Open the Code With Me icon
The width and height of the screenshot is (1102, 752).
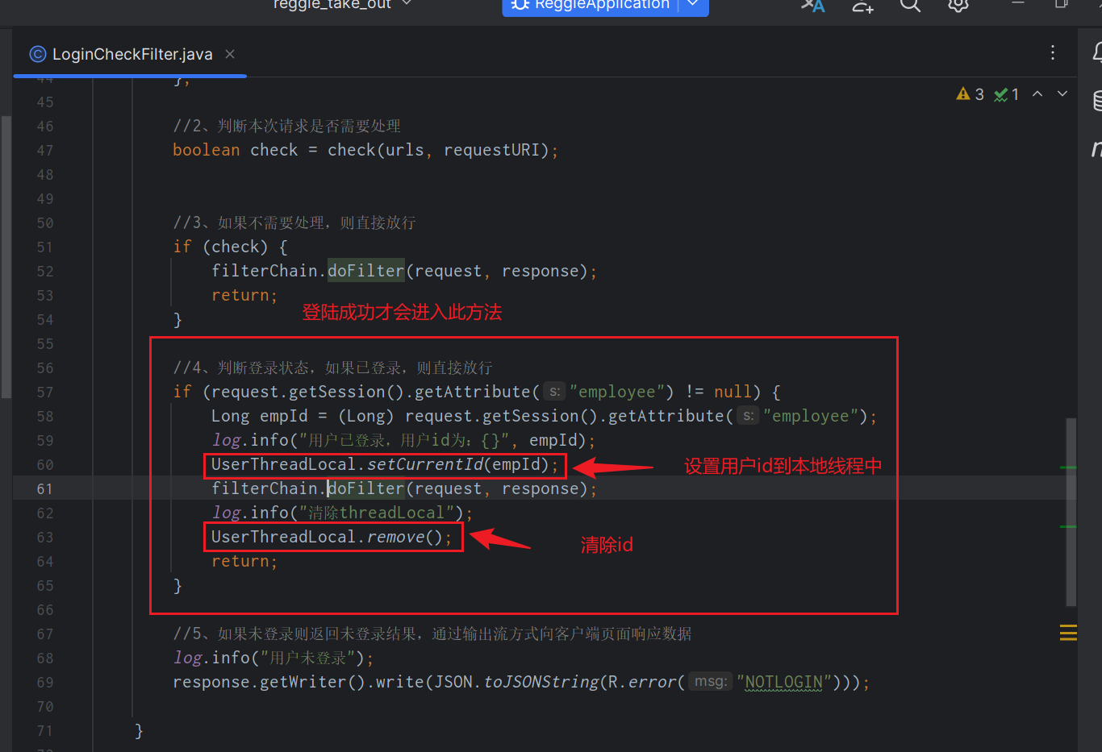862,6
